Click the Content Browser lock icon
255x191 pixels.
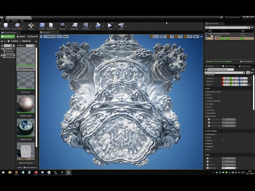click(36, 41)
